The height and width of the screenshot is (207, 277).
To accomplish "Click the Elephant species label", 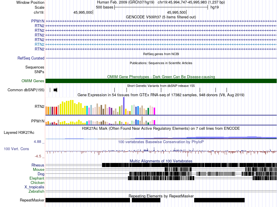I will click(x=37, y=178).
